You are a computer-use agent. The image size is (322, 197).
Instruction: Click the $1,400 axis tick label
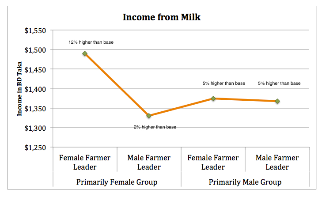[35, 89]
